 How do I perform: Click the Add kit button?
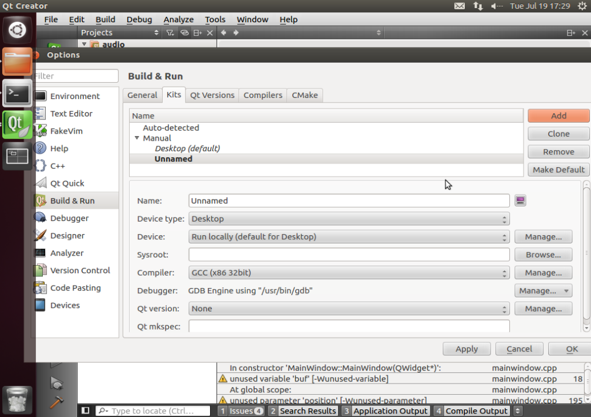point(558,116)
